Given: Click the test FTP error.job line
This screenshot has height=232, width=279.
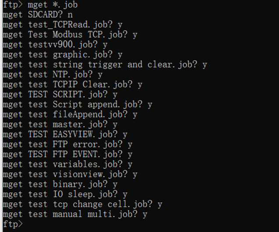Looking at the screenshot, I should (67, 144).
